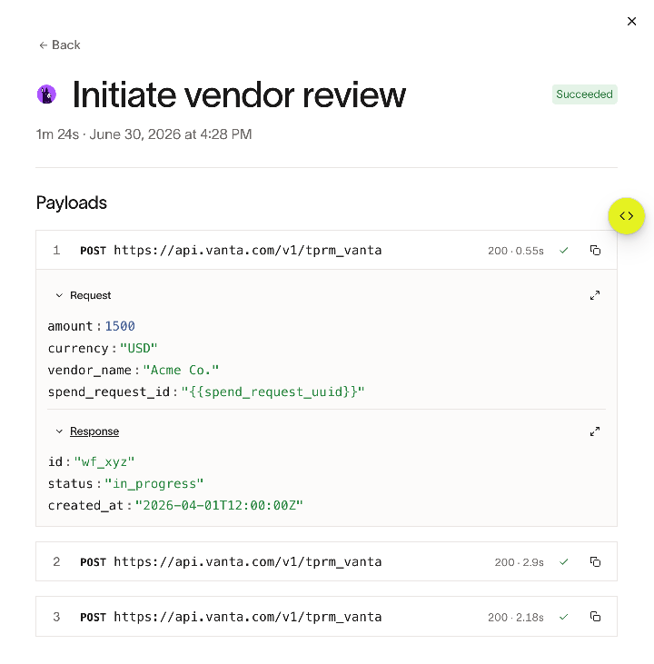Click the run duration and date line
Image resolution: width=654 pixels, height=664 pixels.
click(144, 134)
